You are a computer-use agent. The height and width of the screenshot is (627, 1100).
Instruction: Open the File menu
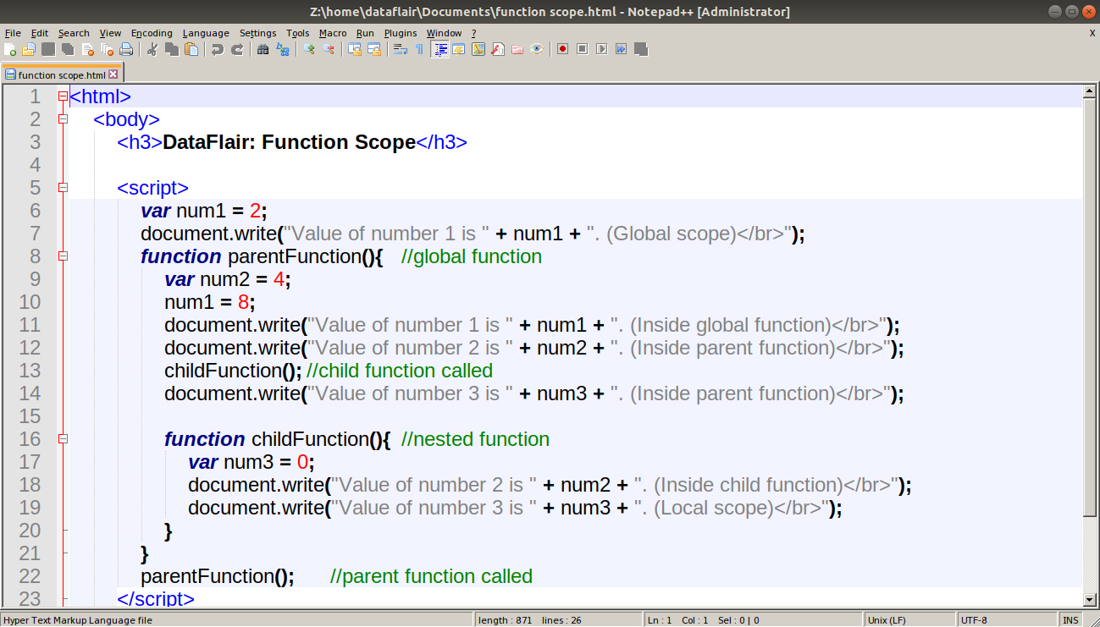pyautogui.click(x=13, y=33)
